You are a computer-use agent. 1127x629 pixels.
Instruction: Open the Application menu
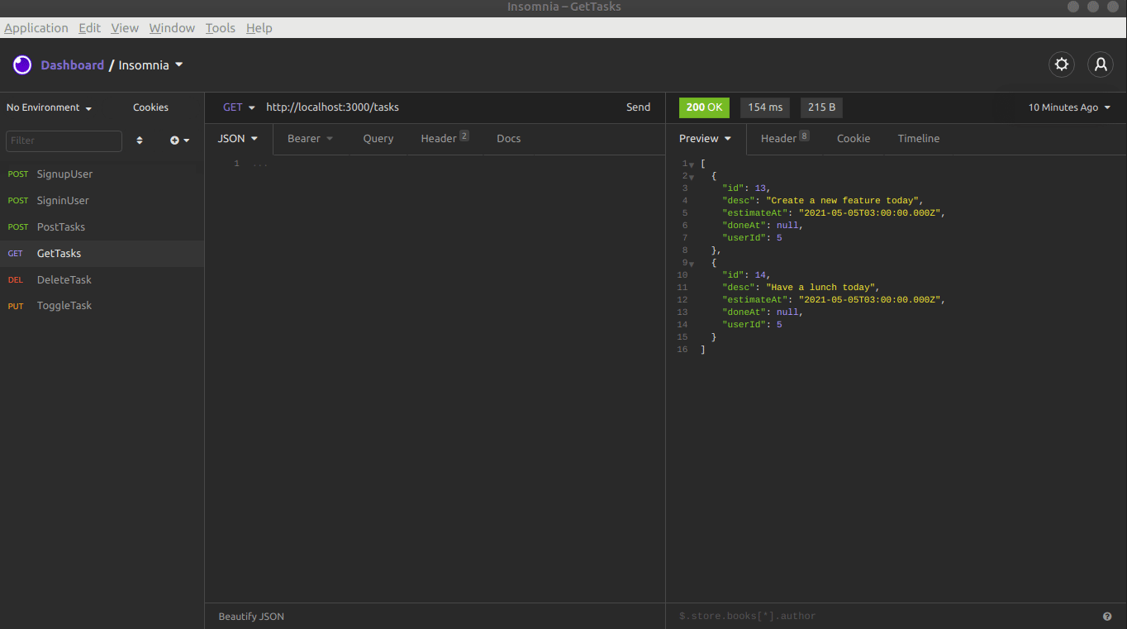36,28
